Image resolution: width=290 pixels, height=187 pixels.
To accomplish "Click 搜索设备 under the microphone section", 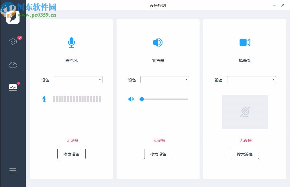I will (71, 154).
